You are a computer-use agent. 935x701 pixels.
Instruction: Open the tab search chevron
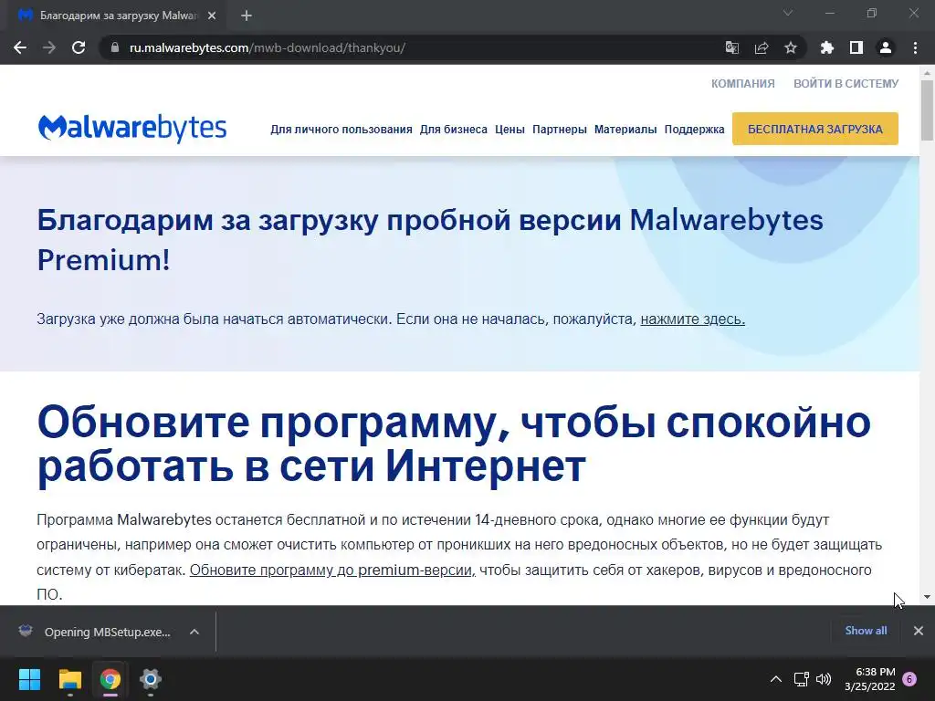pyautogui.click(x=788, y=13)
